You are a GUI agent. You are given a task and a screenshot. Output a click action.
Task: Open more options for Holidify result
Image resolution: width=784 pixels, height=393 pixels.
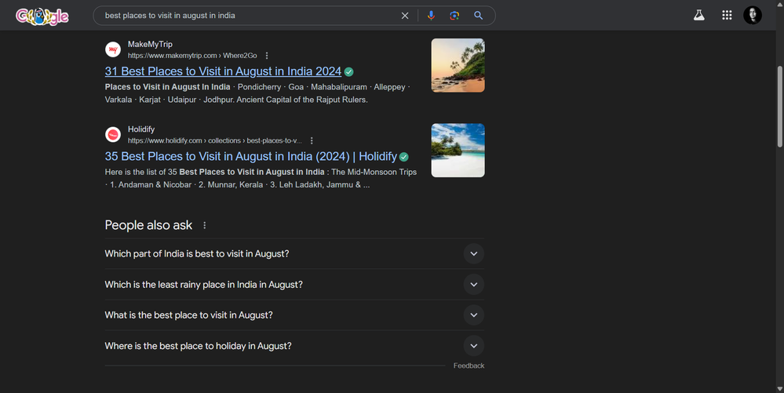[x=312, y=140]
